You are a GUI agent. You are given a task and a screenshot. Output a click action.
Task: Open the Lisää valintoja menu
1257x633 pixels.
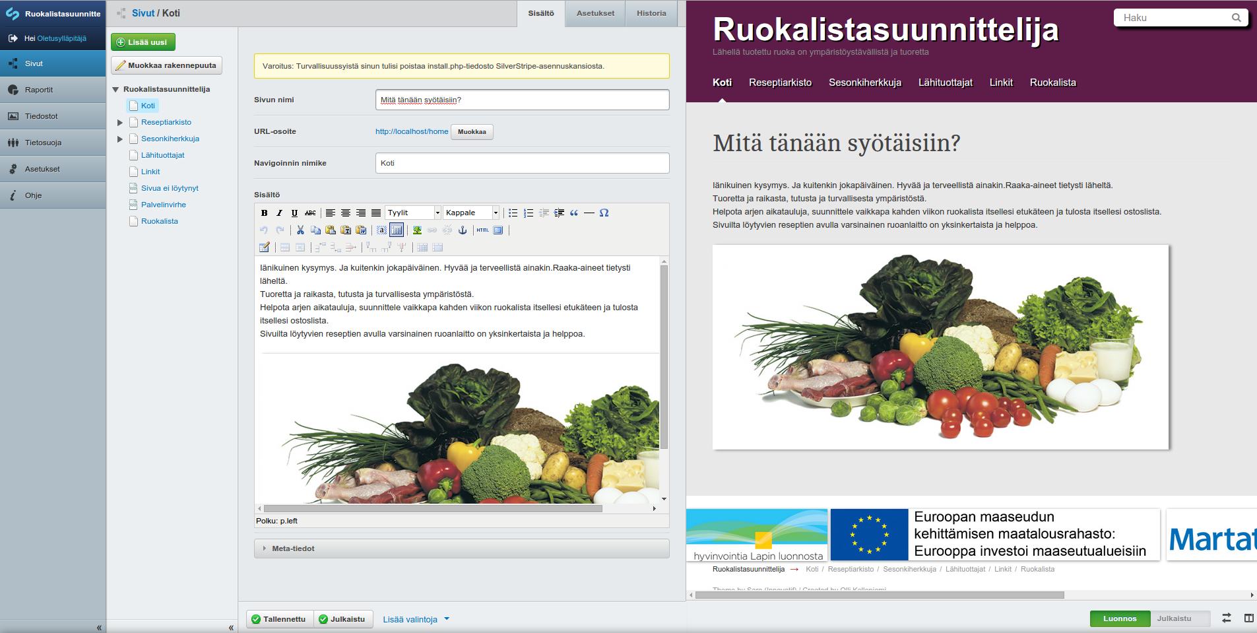pos(416,619)
